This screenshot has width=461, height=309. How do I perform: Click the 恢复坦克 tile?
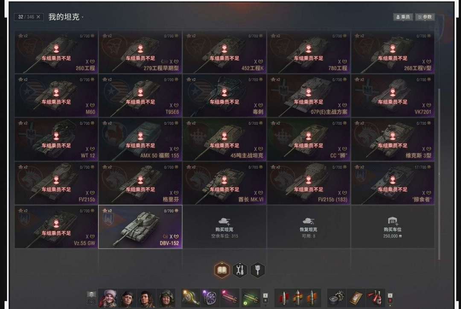point(309,227)
